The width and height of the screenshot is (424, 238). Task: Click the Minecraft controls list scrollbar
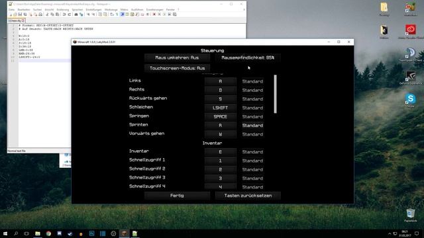tap(276, 94)
